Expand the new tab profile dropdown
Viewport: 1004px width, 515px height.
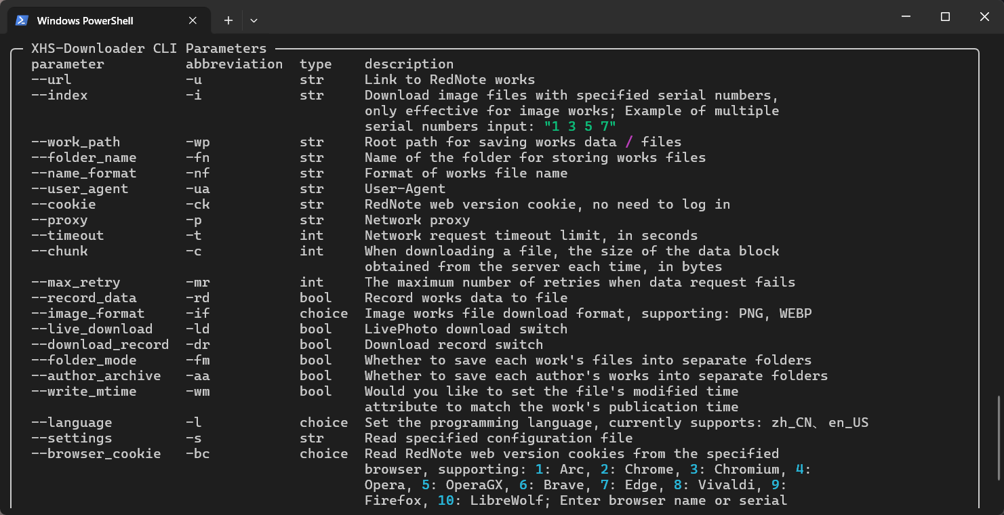tap(254, 20)
